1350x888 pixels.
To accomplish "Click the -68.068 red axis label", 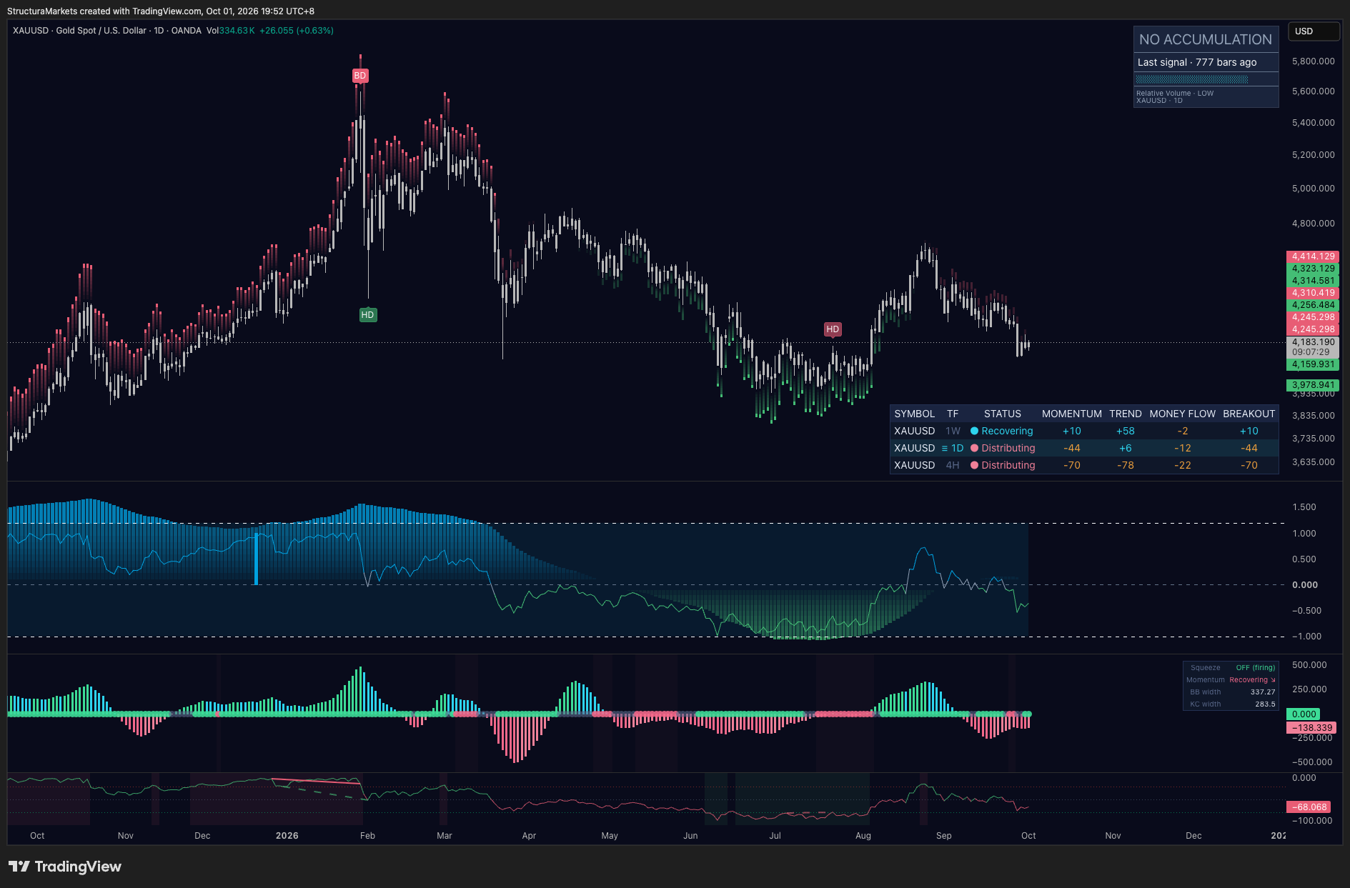I will tap(1309, 807).
